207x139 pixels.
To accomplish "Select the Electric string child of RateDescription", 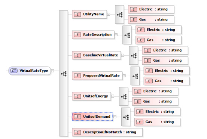I will click(x=159, y=30).
